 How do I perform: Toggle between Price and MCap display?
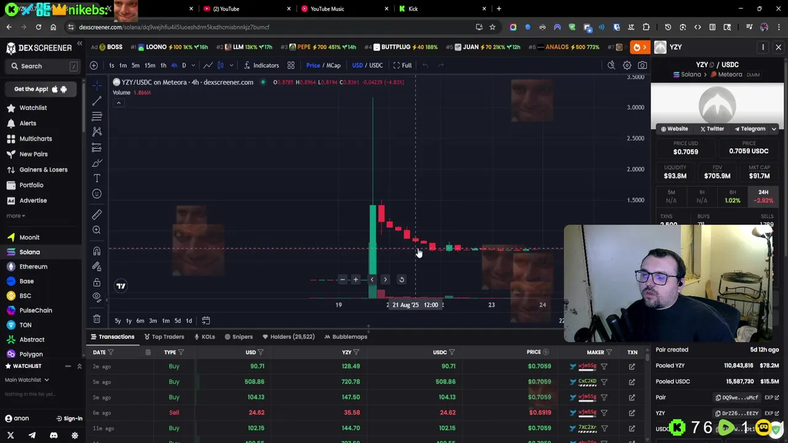click(x=323, y=65)
